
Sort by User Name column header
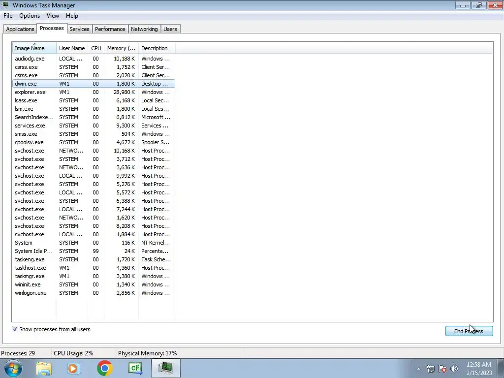[x=72, y=48]
